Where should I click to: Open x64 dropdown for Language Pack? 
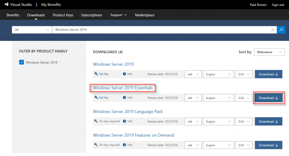pos(193,122)
